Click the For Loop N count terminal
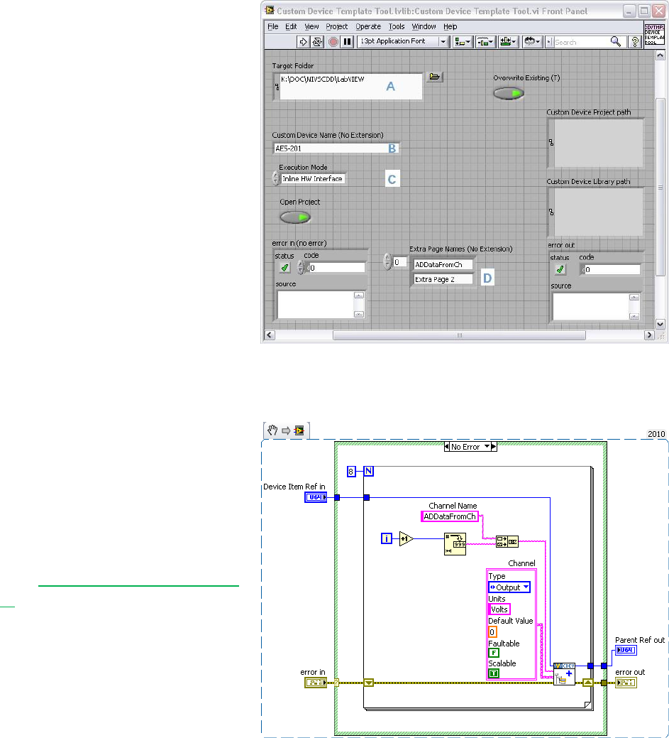669x738 pixels. [369, 471]
